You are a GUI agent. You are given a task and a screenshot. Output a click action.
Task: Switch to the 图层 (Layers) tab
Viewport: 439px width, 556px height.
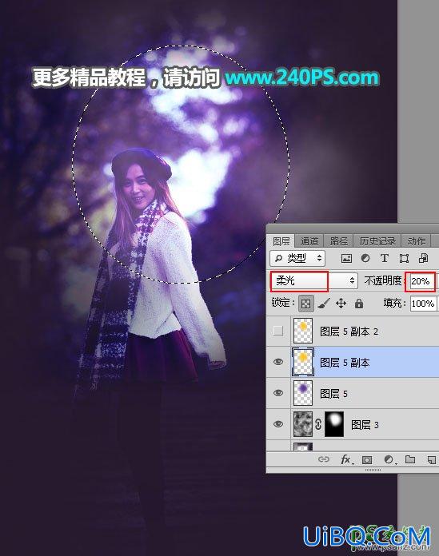coord(281,241)
